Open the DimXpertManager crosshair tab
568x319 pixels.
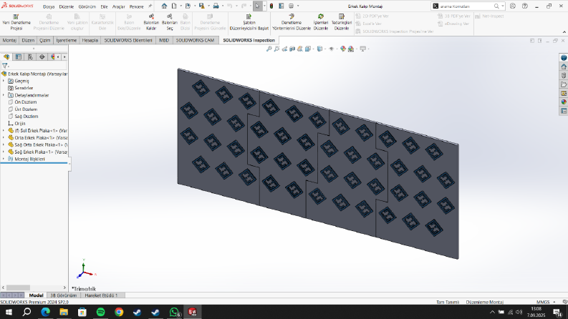coord(42,57)
